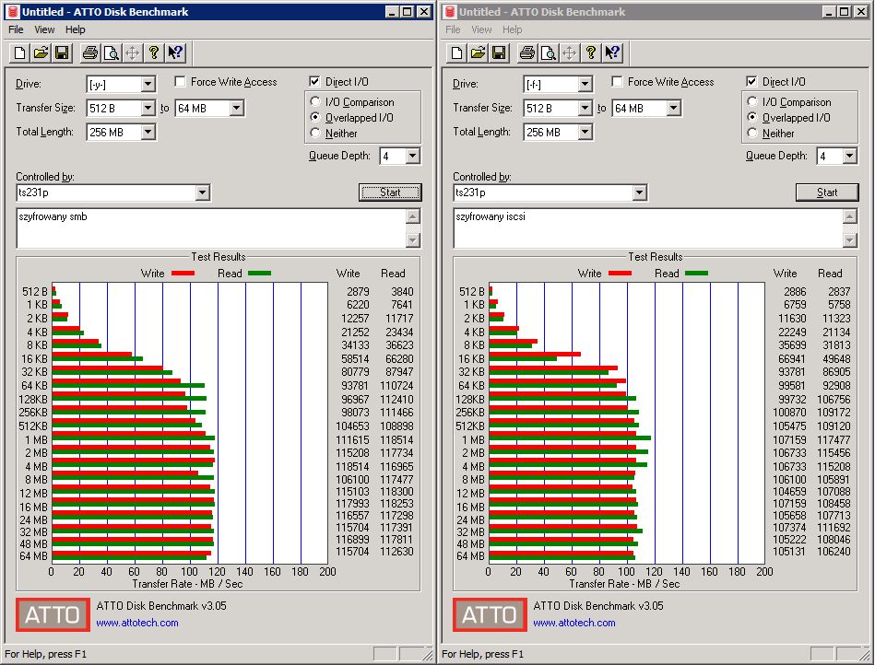This screenshot has height=665, width=875.
Task: Open Controlled by dropdown in right window
Action: (639, 192)
